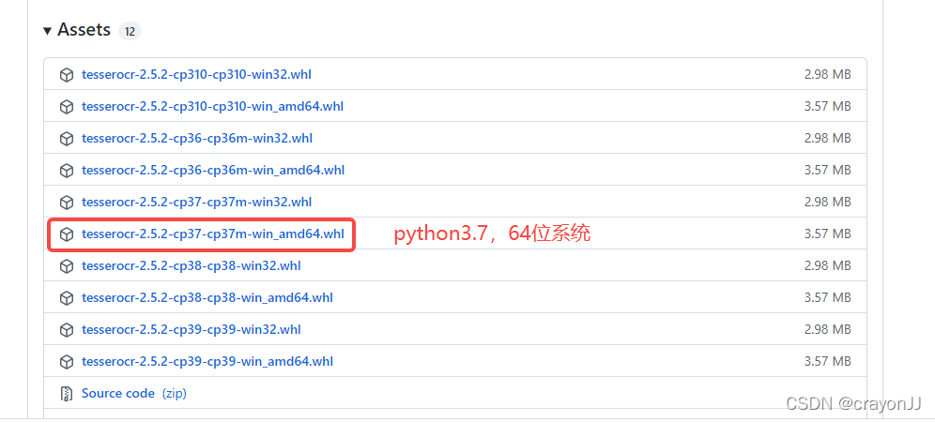Click package icon beside cp38-win_amd64 wheel
This screenshot has width=935, height=422.
(x=67, y=298)
